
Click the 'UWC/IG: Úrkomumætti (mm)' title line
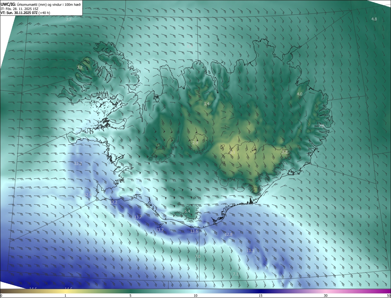tap(41, 4)
